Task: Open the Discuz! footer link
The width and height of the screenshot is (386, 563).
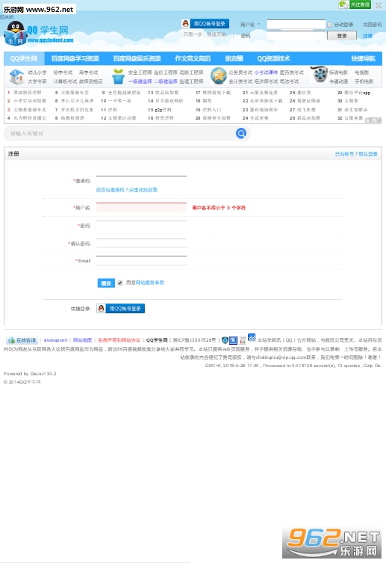Action: (38, 374)
